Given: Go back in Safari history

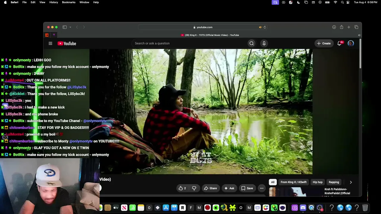Looking at the screenshot, I should (x=77, y=27).
